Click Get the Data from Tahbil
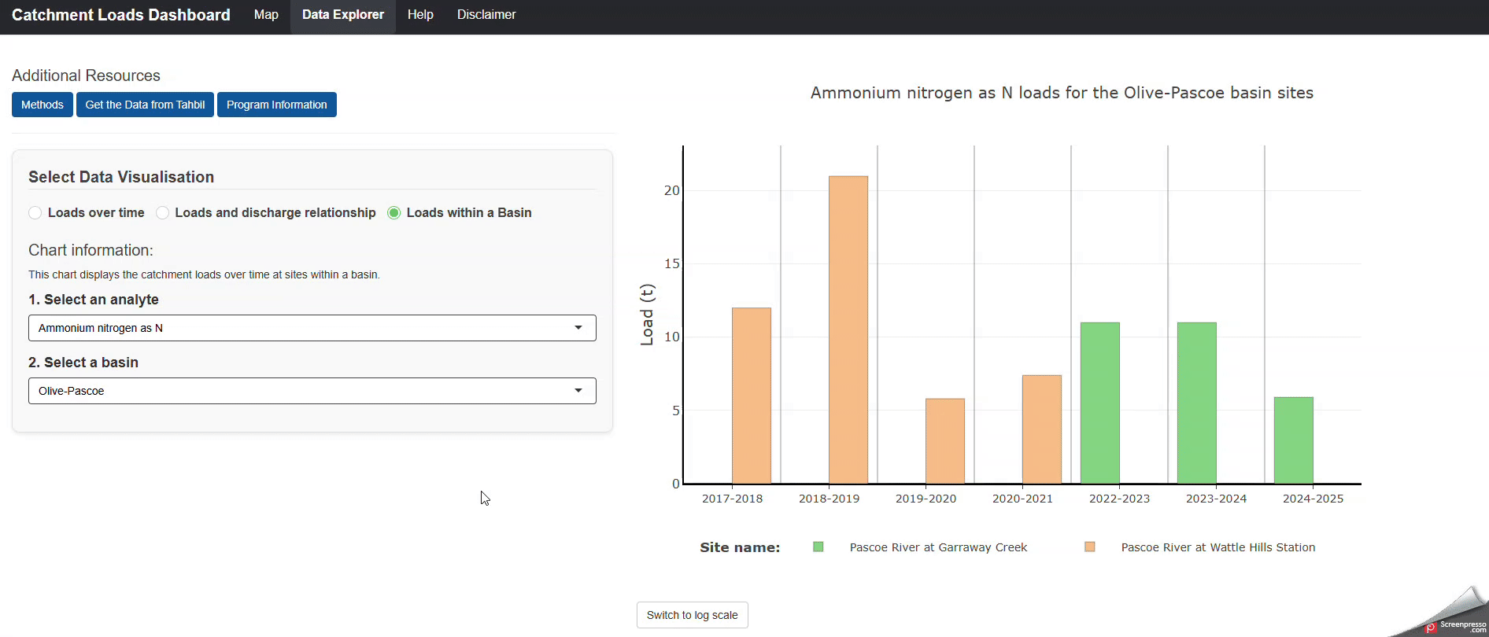This screenshot has width=1489, height=637. pyautogui.click(x=145, y=105)
